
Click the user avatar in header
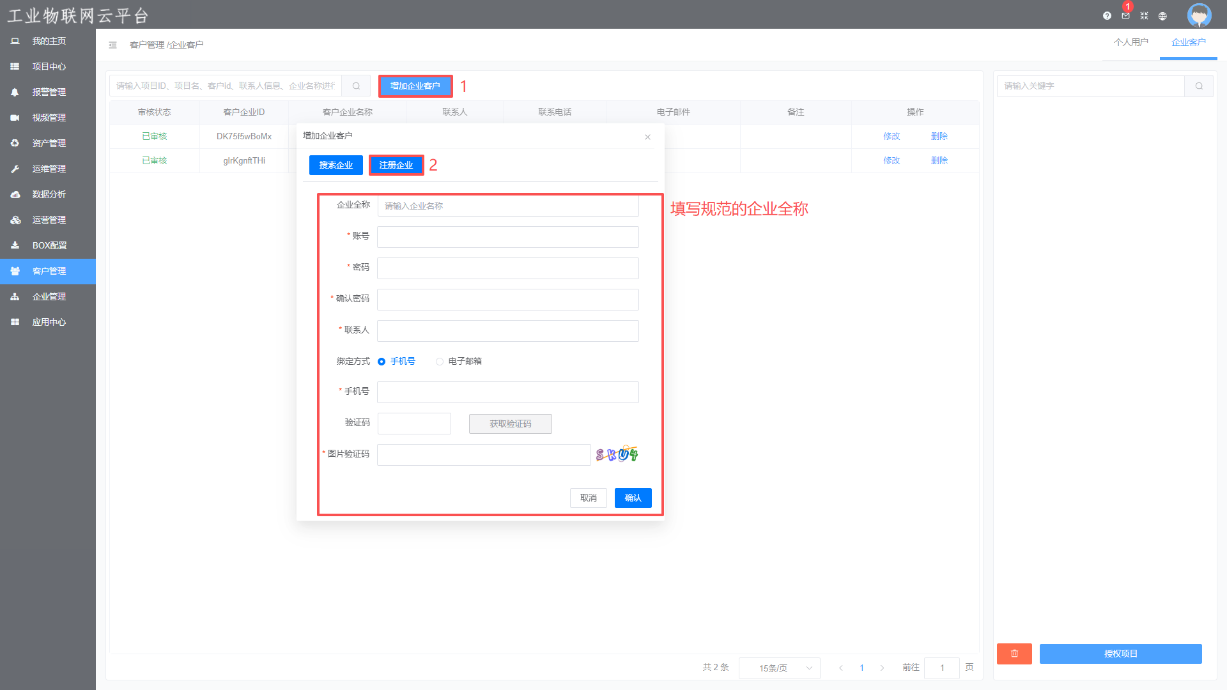pyautogui.click(x=1199, y=15)
